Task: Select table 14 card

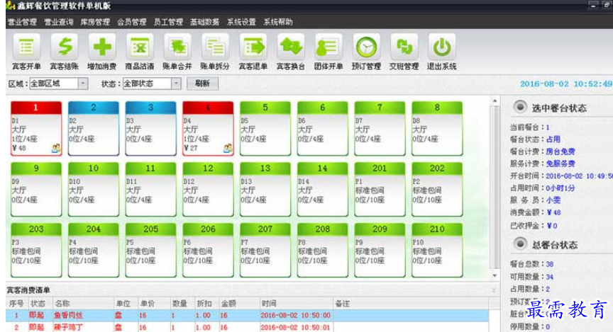Action: 323,189
